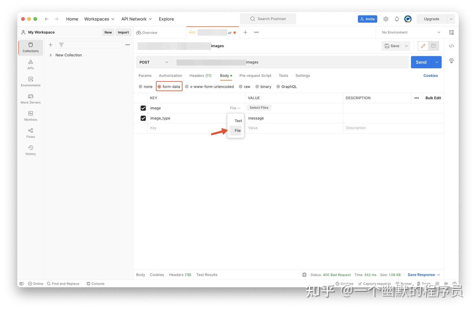Uncheck the image_type row checkbox
This screenshot has height=310, width=476.
(x=143, y=118)
